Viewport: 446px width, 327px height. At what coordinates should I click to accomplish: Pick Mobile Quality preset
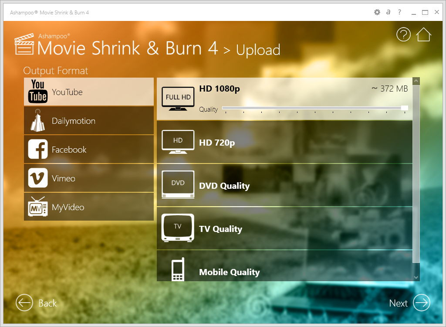284,266
